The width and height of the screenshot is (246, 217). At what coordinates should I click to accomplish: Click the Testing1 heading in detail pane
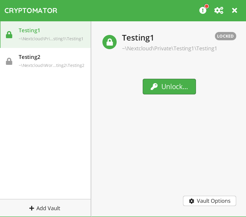pos(138,38)
